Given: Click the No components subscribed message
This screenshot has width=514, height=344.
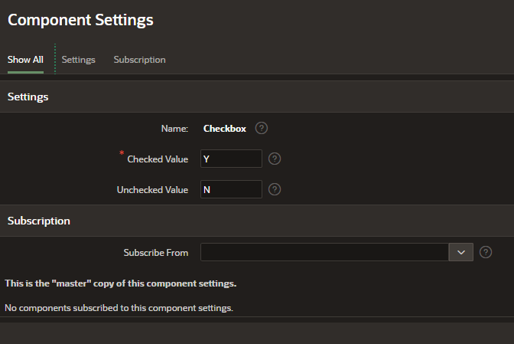Looking at the screenshot, I should click(119, 308).
